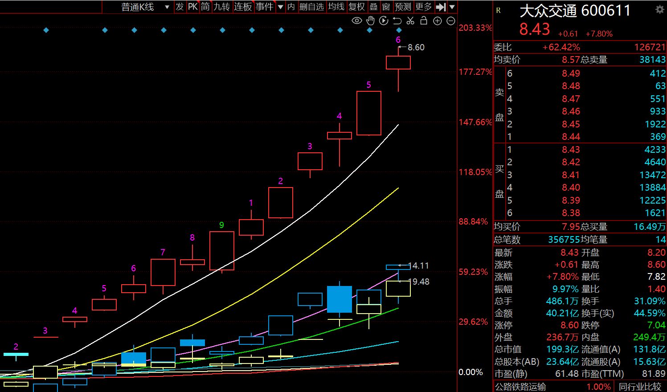Click the 均卖价 8.57 value

[x=571, y=60]
